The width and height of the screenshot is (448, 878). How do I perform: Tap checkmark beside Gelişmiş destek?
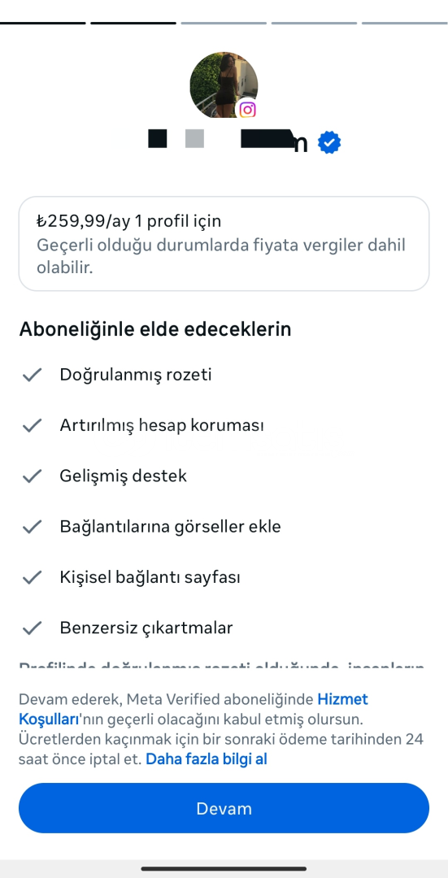[33, 476]
